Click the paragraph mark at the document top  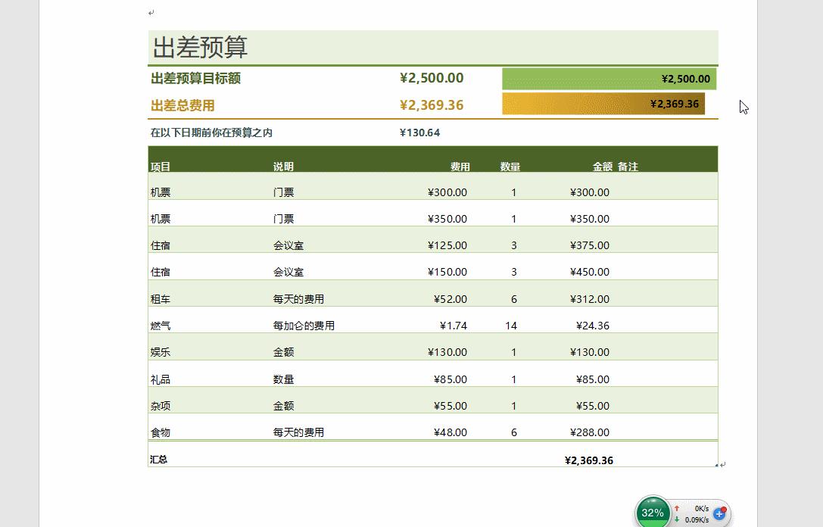[x=151, y=11]
